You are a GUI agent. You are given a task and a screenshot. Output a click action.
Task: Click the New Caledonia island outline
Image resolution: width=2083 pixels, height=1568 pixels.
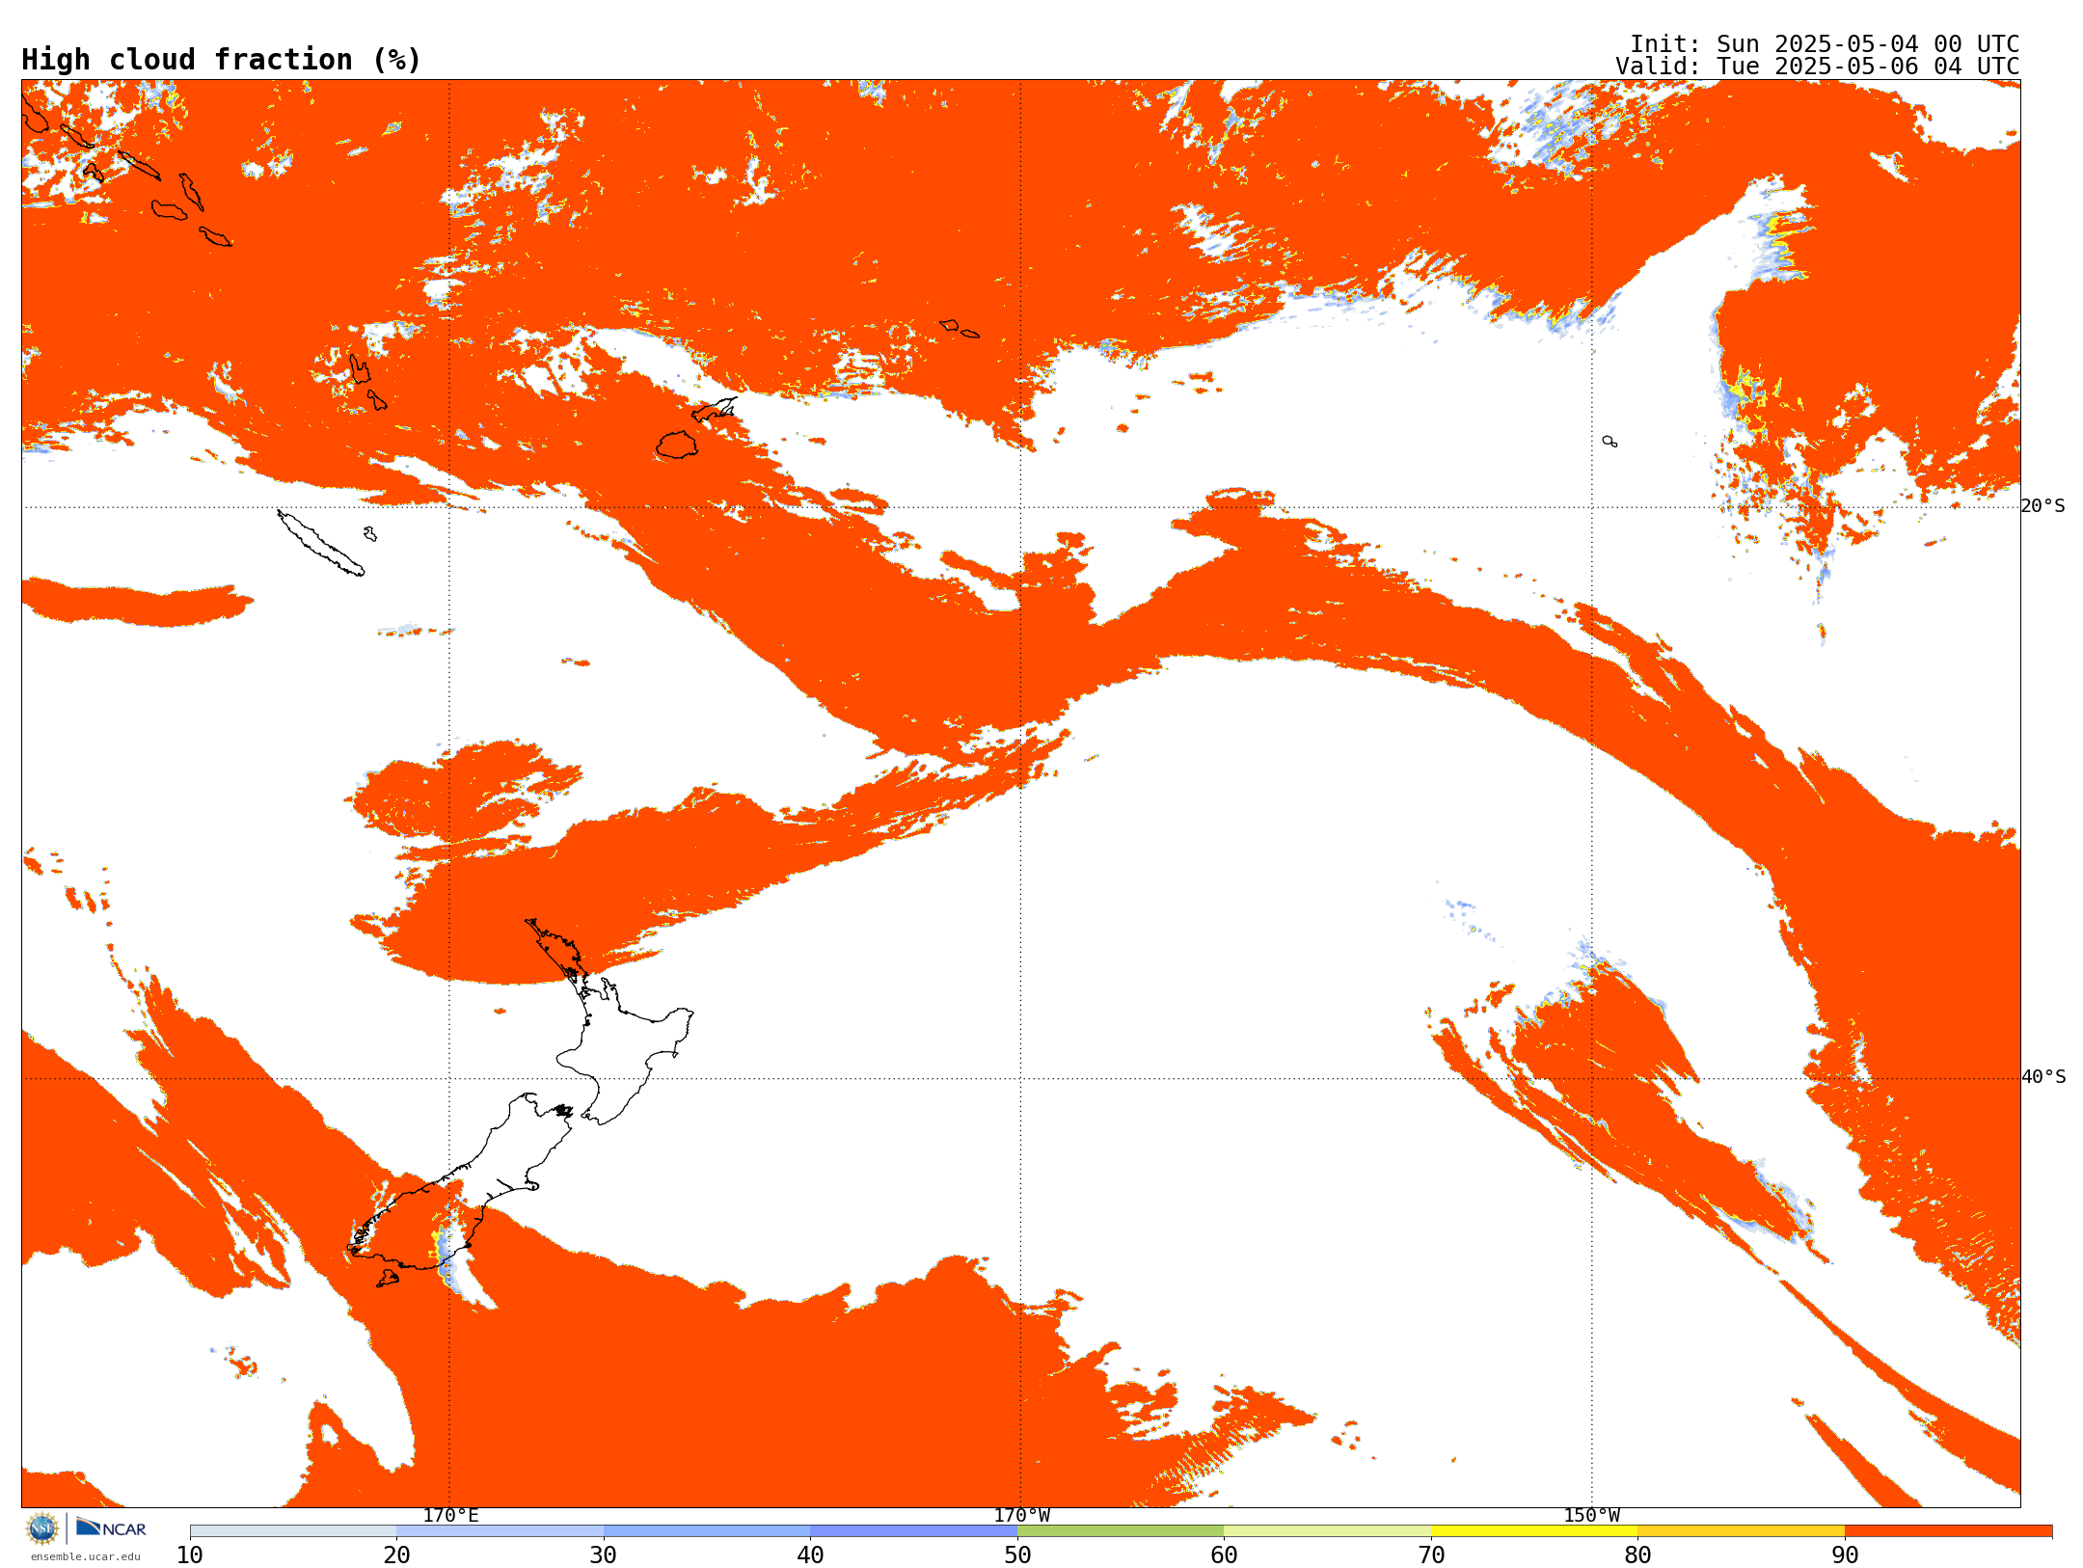coord(320,544)
